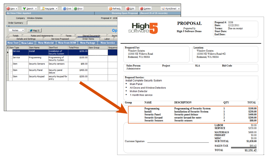Switch to the Totals tab
Screen dimensions: 267x158
pyautogui.click(x=16, y=35)
